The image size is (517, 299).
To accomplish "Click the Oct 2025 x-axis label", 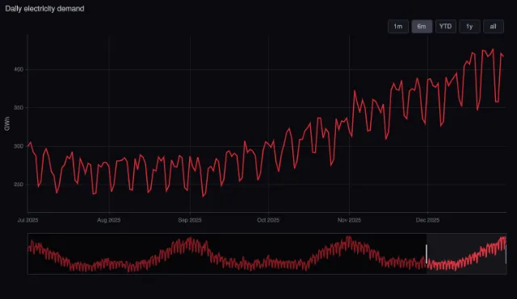I will coord(268,220).
